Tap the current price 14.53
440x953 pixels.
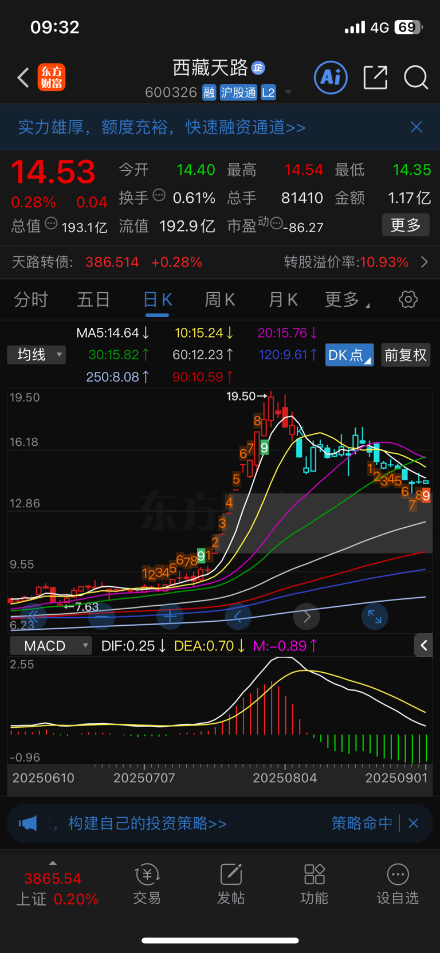pyautogui.click(x=53, y=172)
